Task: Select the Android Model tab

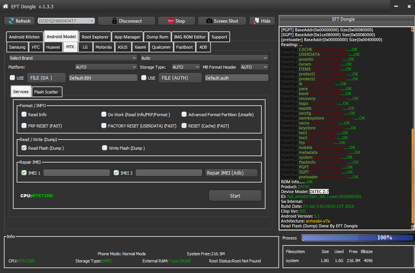Action: click(61, 37)
